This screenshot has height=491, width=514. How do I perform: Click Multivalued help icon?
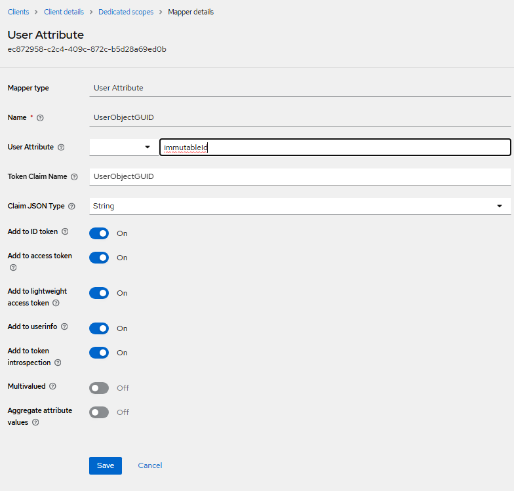click(x=52, y=387)
